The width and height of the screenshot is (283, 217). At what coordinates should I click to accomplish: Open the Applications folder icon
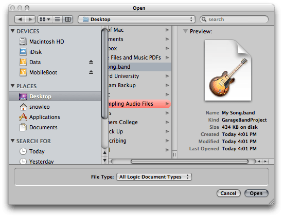[x=23, y=117]
